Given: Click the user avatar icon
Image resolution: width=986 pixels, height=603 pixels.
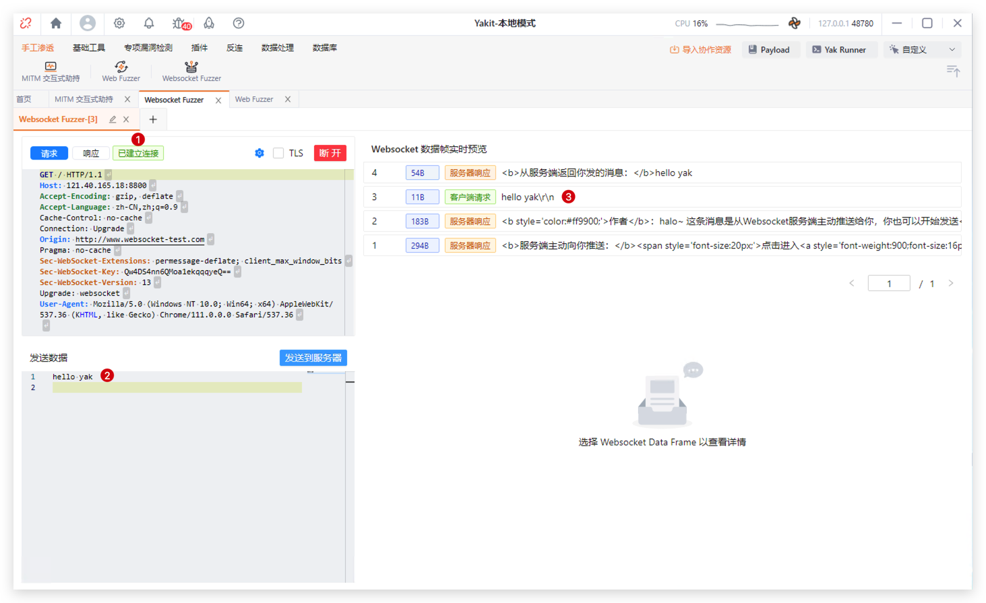Looking at the screenshot, I should [88, 24].
